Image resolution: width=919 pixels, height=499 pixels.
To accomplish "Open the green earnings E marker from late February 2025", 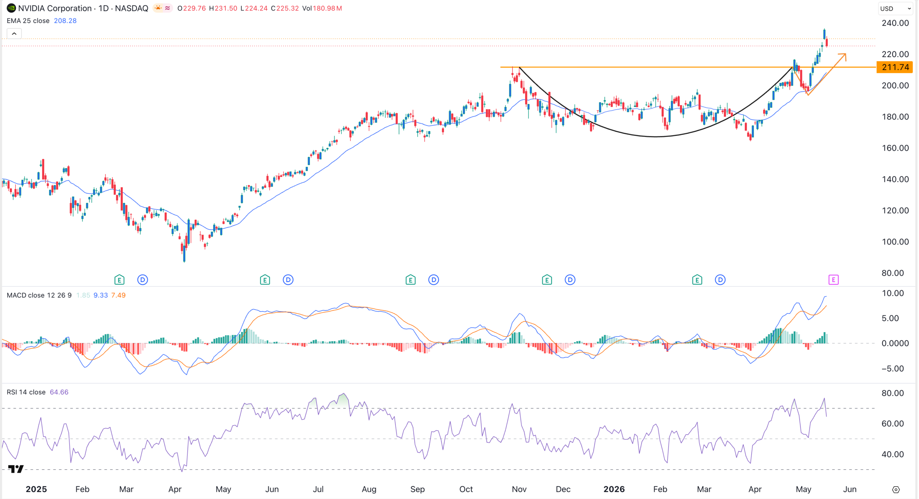I will [x=119, y=280].
